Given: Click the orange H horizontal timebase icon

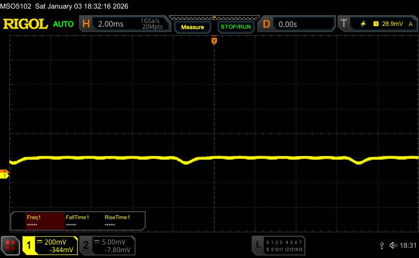Looking at the screenshot, I should tap(86, 24).
